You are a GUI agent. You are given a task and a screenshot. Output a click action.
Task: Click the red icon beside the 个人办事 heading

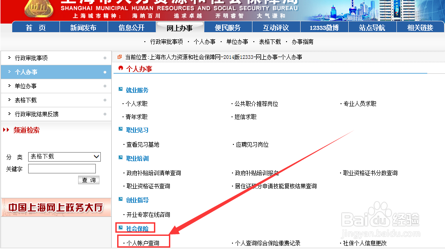tap(121, 68)
